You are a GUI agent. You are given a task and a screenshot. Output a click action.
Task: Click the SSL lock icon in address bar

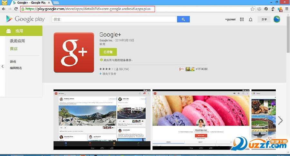23,9
